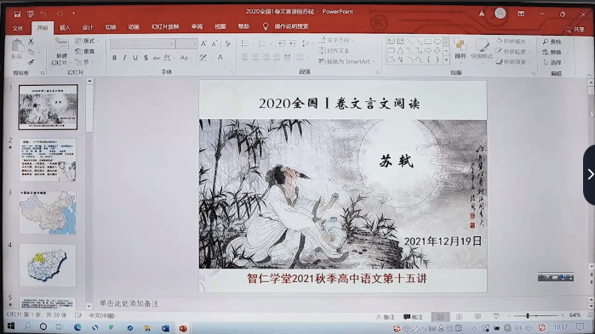Decrease font size with smaller A icon

[x=215, y=43]
